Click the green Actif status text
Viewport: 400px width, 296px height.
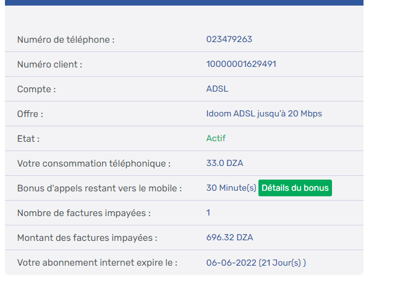pyautogui.click(x=216, y=139)
